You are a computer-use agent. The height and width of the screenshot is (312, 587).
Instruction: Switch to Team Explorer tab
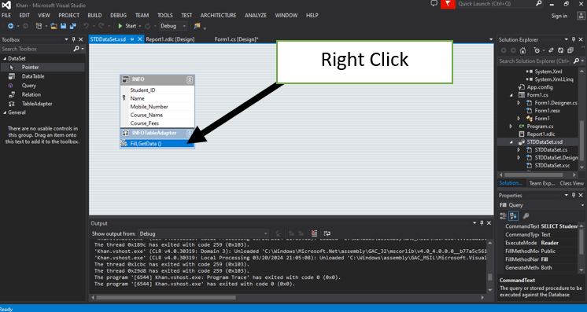pos(541,183)
